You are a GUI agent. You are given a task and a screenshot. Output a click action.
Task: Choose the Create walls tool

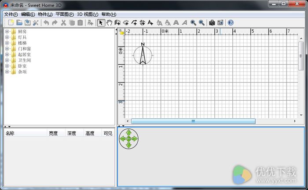point(117,23)
